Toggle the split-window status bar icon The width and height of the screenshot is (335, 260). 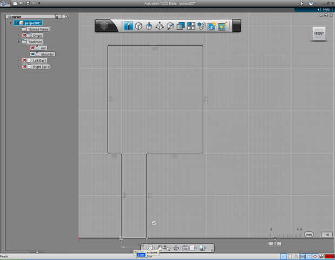coord(321,256)
